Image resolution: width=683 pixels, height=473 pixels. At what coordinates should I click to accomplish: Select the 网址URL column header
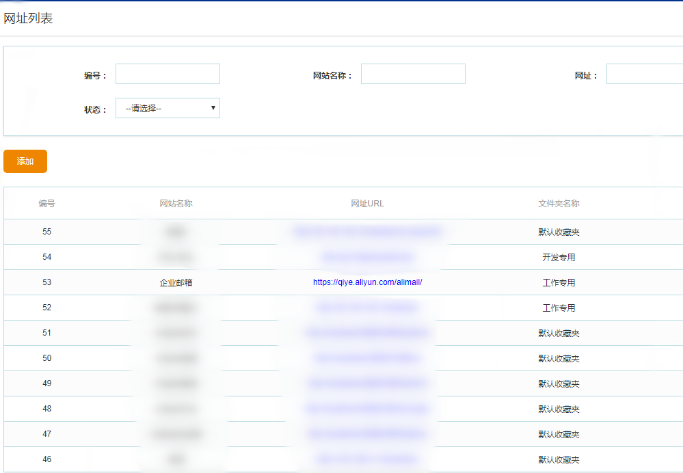coord(368,204)
